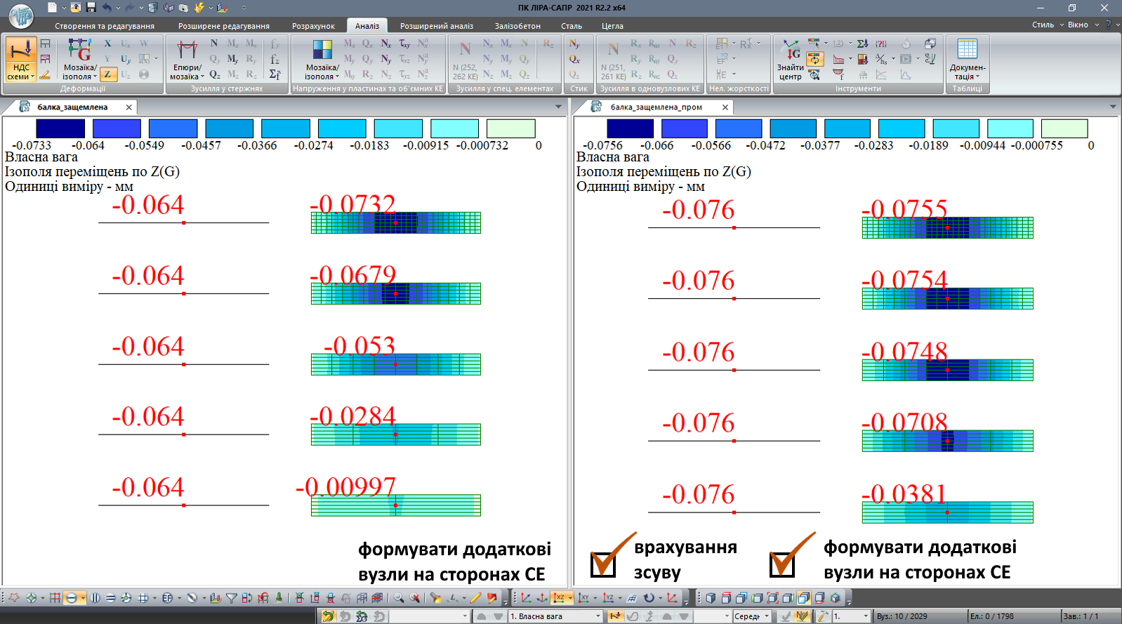Select Мозаїка/ізополя in the Деформації group
Viewport: 1122px width, 624px height.
tap(79, 59)
